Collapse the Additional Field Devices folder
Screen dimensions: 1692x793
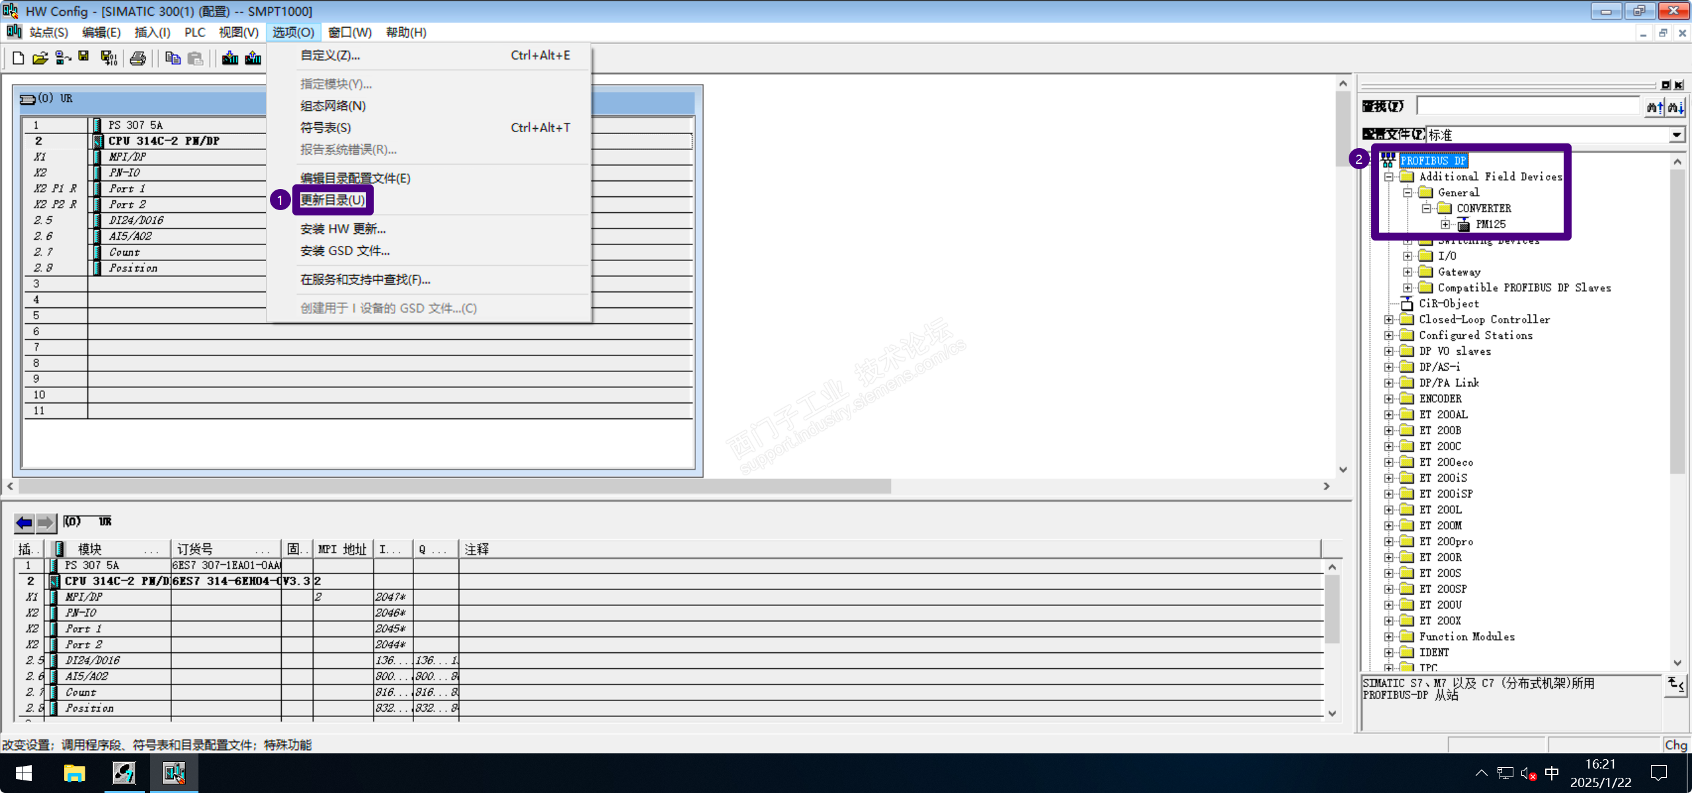1389,176
